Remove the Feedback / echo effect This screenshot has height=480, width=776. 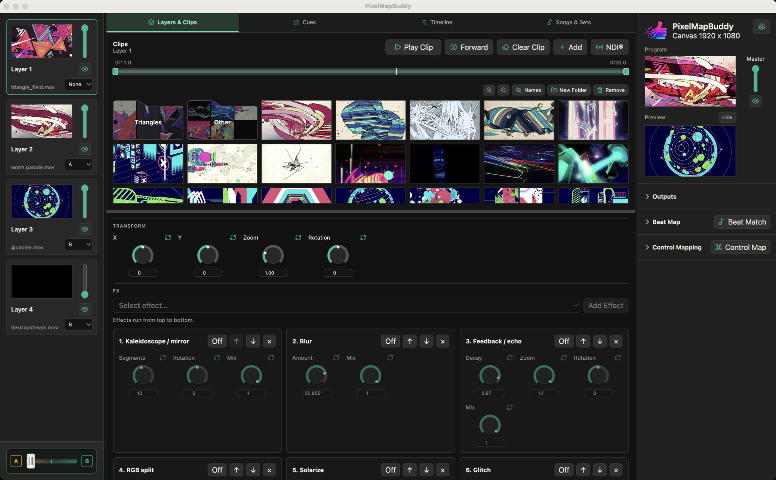tap(616, 341)
